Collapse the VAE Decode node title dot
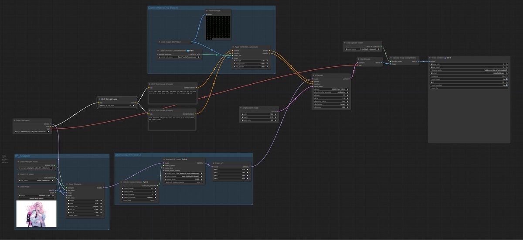This screenshot has height=240, width=523. [359, 58]
